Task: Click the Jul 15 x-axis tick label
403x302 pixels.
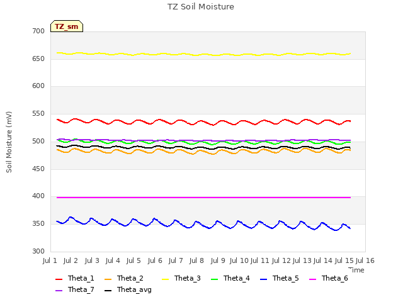Action: coord(344,260)
